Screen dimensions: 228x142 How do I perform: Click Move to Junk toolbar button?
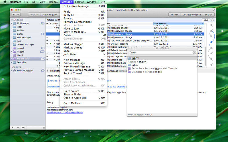tap(50, 14)
